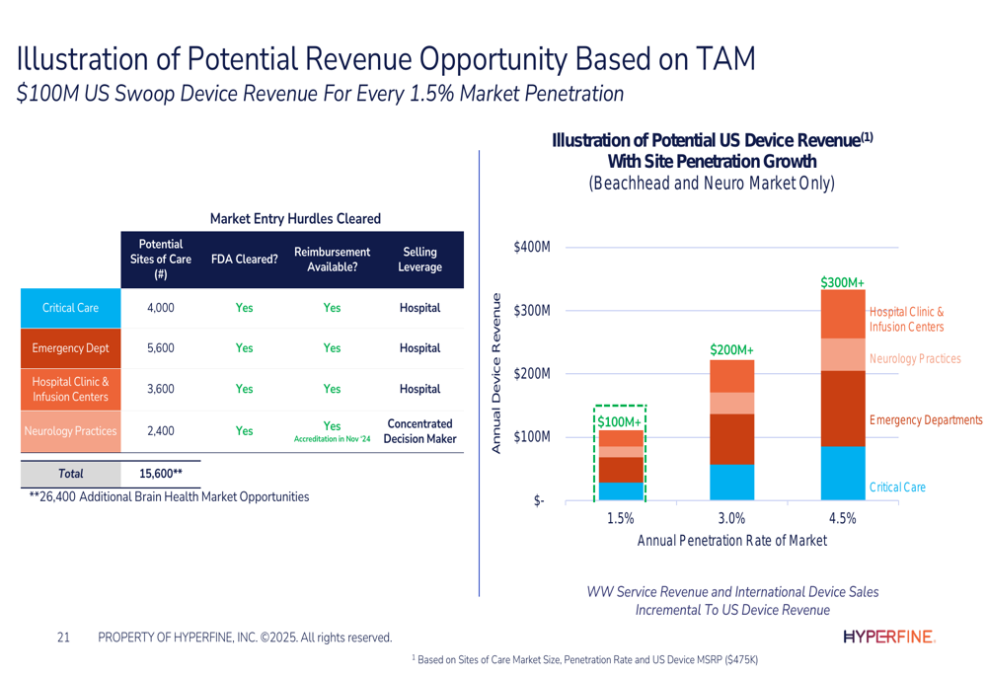
Task: Select the Critical Care row label
Action: tap(70, 308)
